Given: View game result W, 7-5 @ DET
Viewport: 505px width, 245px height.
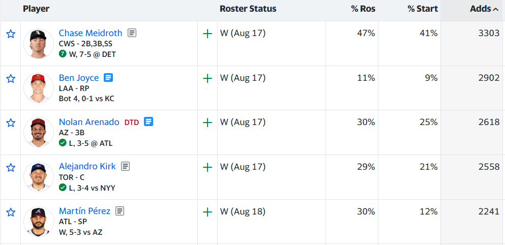Looking at the screenshot, I should [x=92, y=54].
